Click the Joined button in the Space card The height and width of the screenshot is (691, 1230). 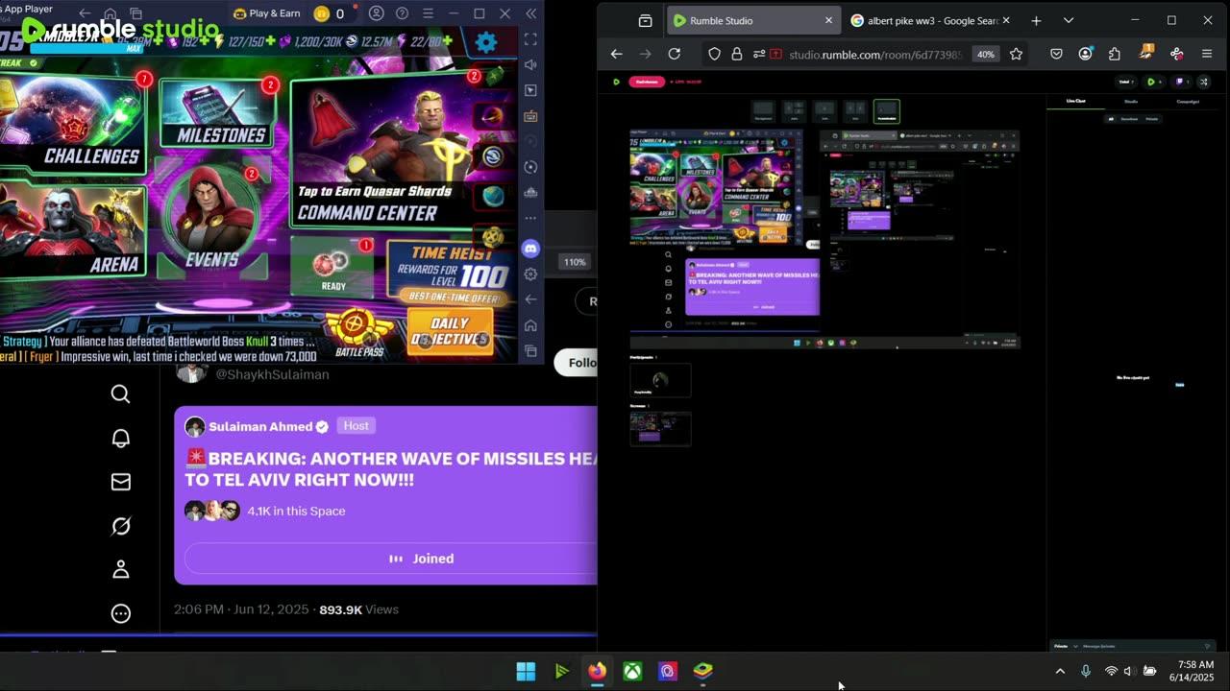[x=391, y=559]
